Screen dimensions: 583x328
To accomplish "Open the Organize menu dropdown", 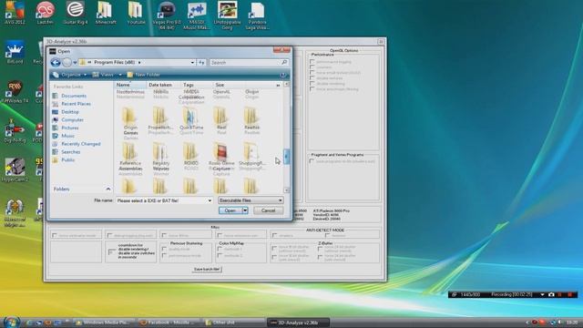I will 70,75.
